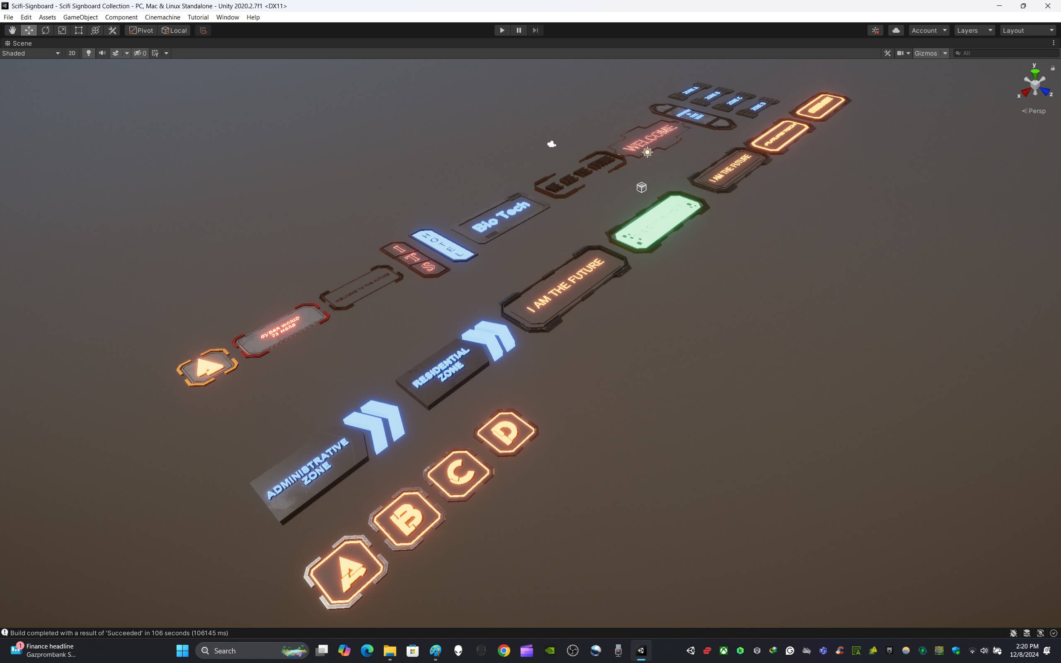Pause the game playback
The image size is (1061, 663).
pyautogui.click(x=518, y=30)
